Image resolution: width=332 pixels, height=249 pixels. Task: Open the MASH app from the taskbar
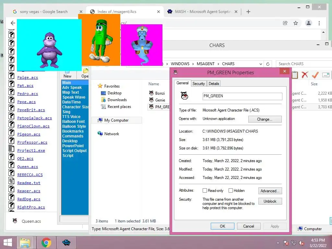coord(66,243)
